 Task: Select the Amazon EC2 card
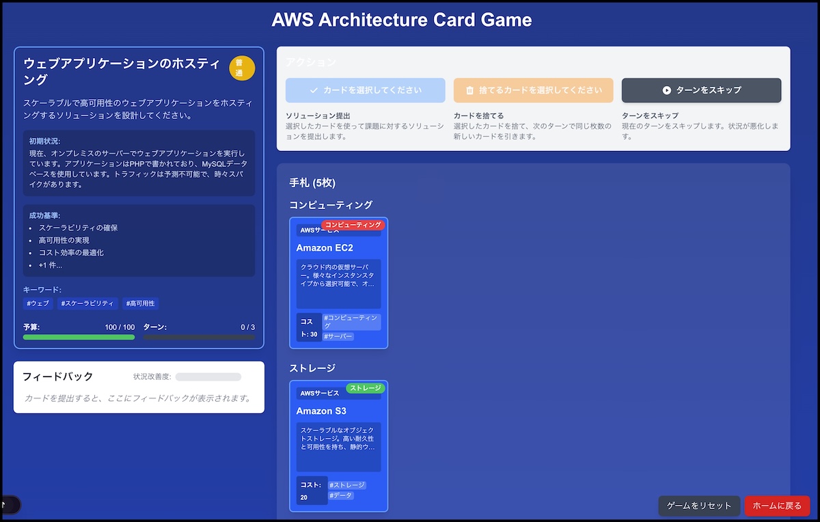(x=339, y=283)
